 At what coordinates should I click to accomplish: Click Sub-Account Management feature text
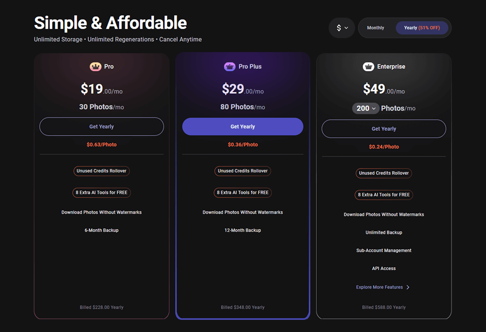click(384, 251)
